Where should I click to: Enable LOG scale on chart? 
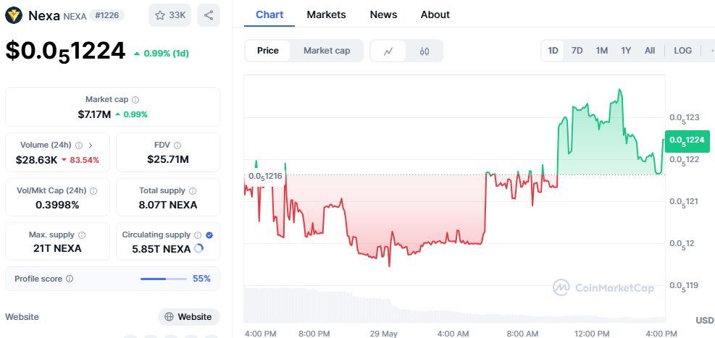click(x=682, y=51)
